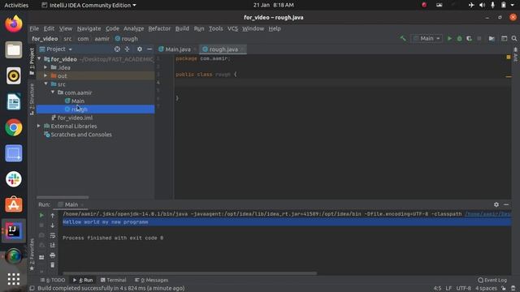Open the Terminal tool window
The width and height of the screenshot is (520, 292).
tap(113, 280)
